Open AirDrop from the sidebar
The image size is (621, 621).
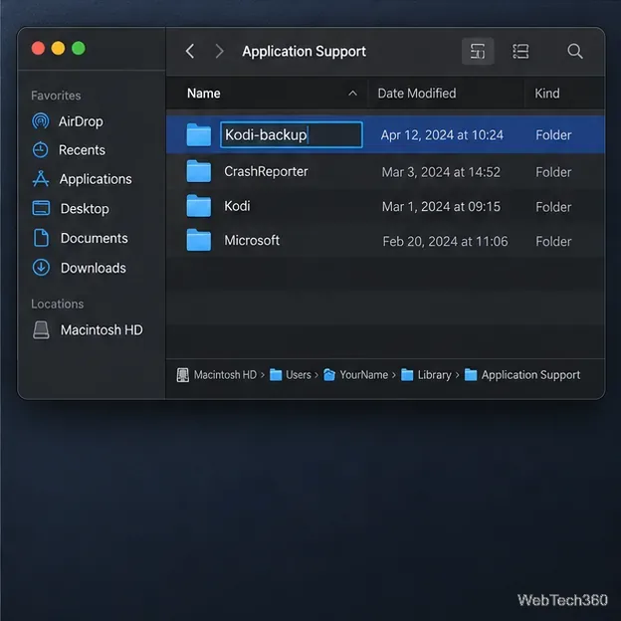pyautogui.click(x=81, y=121)
